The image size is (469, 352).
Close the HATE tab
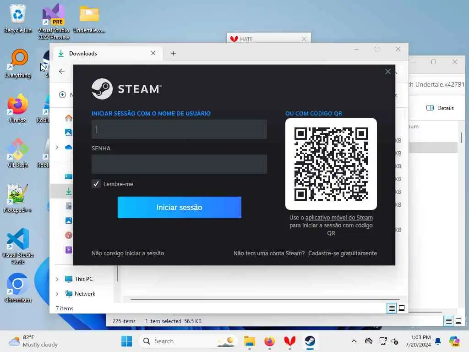304,39
